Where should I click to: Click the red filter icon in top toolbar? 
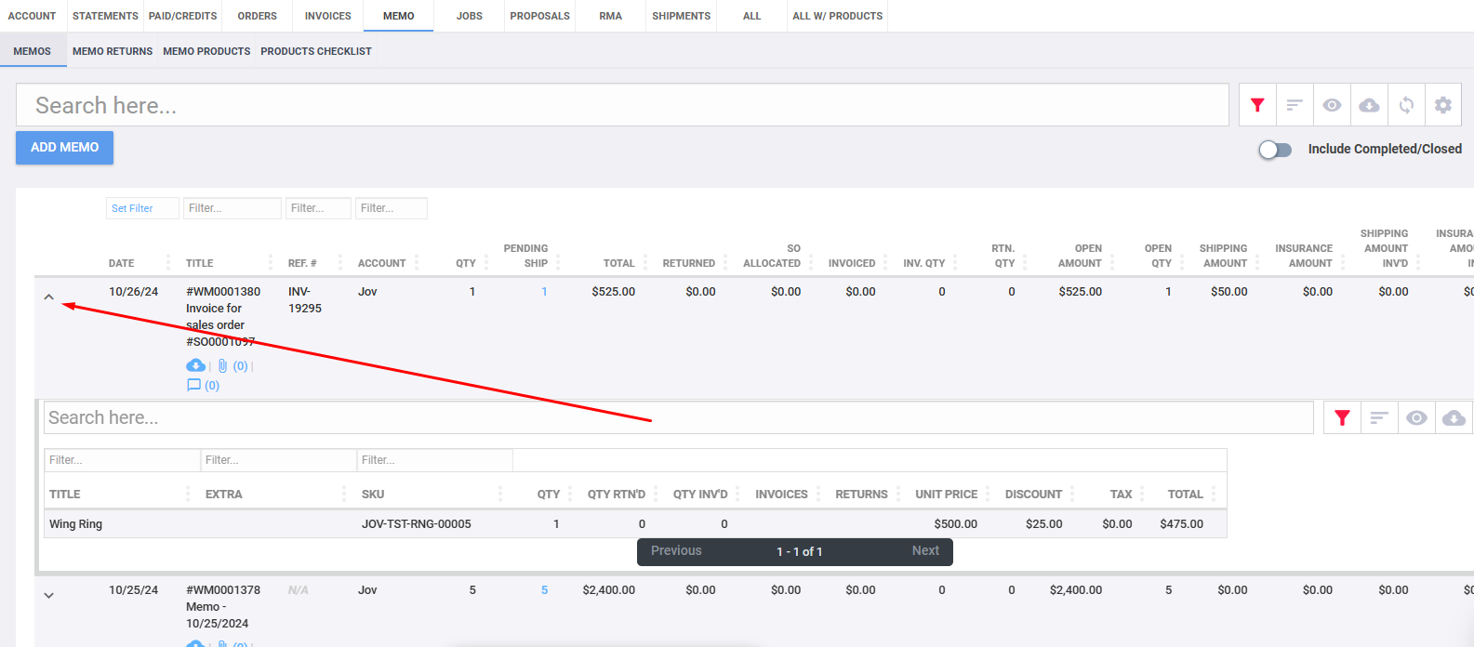(1257, 105)
